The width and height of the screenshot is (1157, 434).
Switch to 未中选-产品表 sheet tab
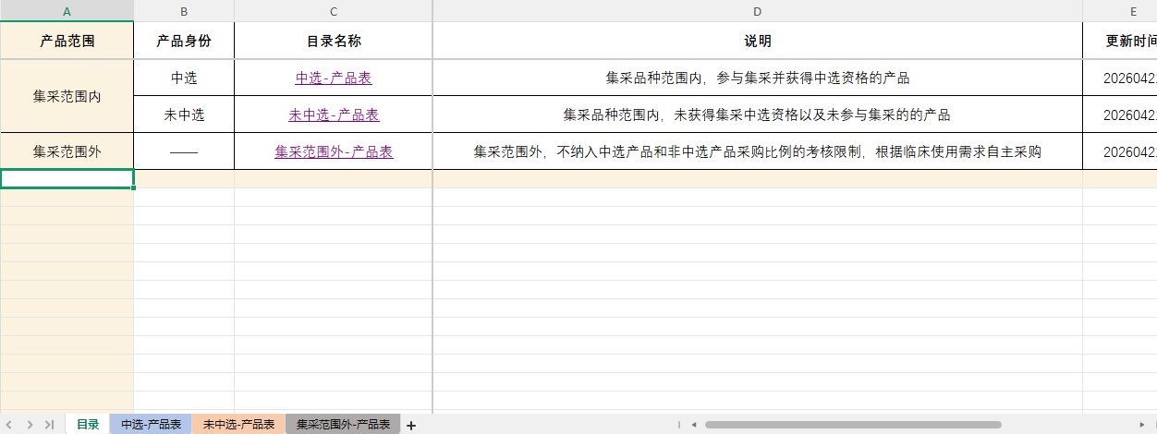[238, 425]
